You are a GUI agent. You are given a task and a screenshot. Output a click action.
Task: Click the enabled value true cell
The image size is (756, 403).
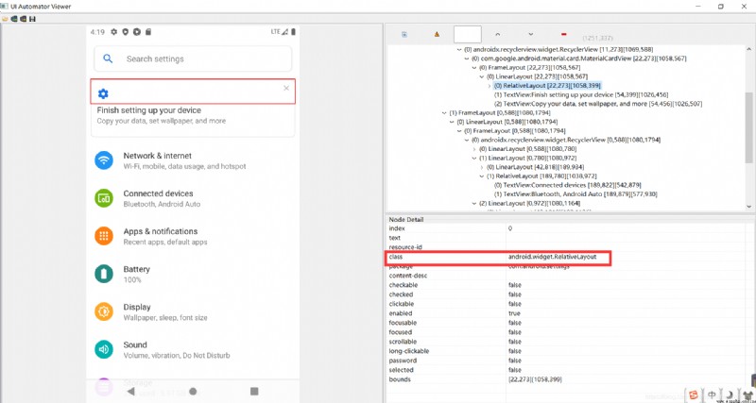point(514,313)
